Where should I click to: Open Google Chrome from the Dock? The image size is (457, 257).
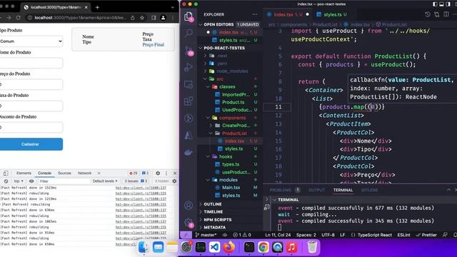pos(263,247)
